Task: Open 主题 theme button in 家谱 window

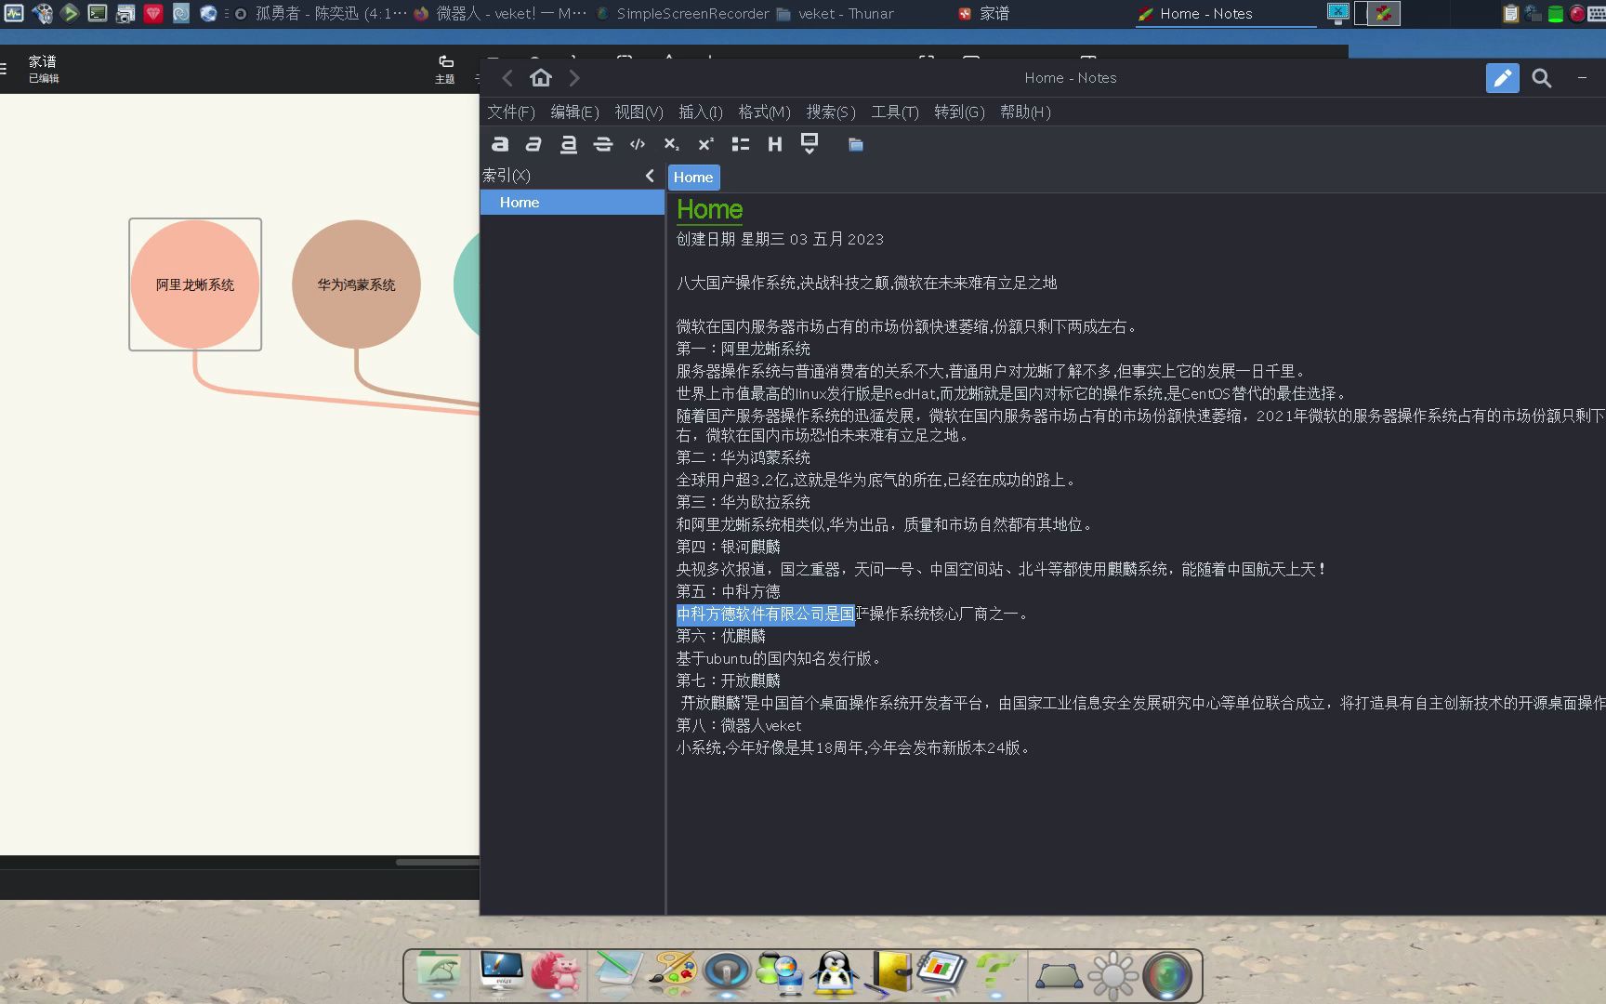Action: click(x=445, y=69)
